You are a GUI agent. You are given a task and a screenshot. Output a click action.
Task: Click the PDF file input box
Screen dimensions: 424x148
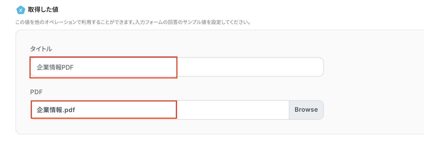pyautogui.click(x=160, y=110)
